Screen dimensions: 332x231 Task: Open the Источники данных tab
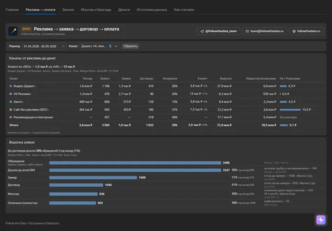[152, 10]
